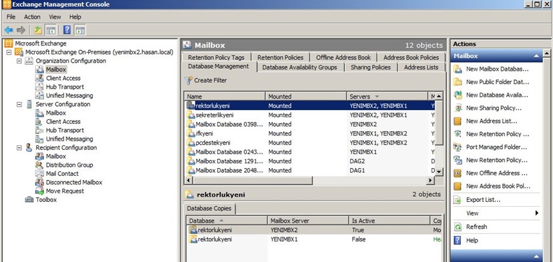
Task: Collapse the Organization Configuration node
Action: [x=19, y=61]
